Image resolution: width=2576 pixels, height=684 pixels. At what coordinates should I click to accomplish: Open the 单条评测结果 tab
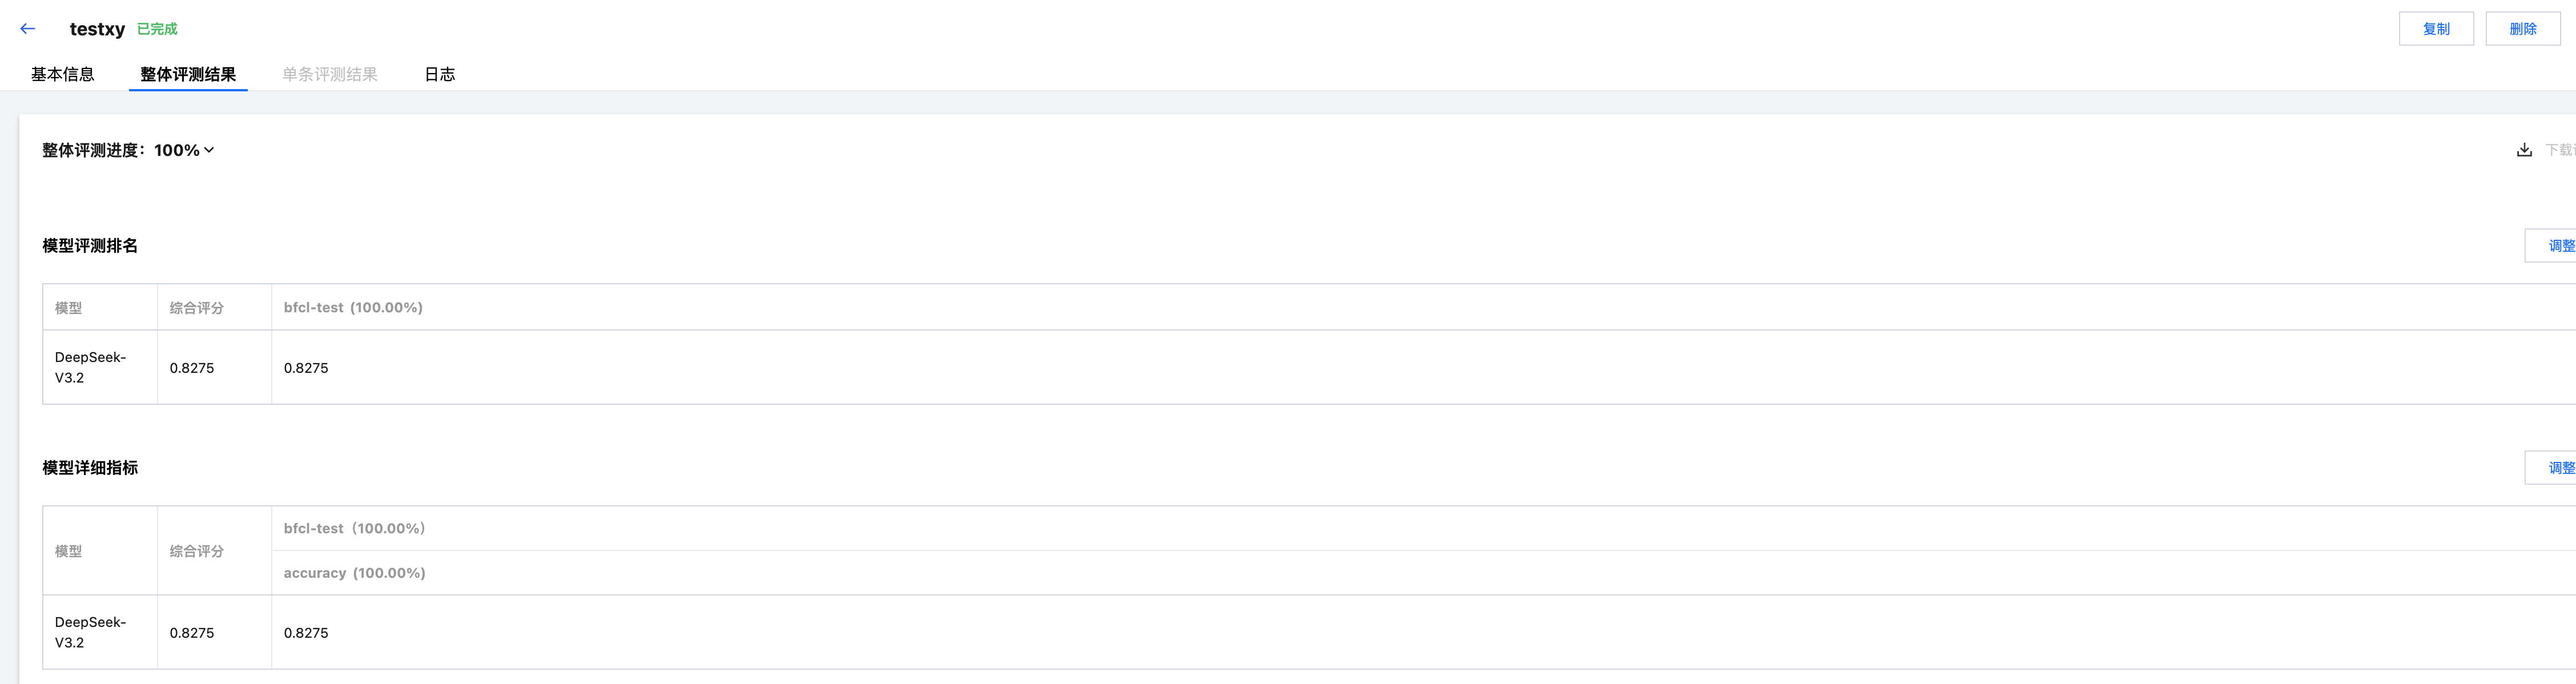pyautogui.click(x=329, y=74)
